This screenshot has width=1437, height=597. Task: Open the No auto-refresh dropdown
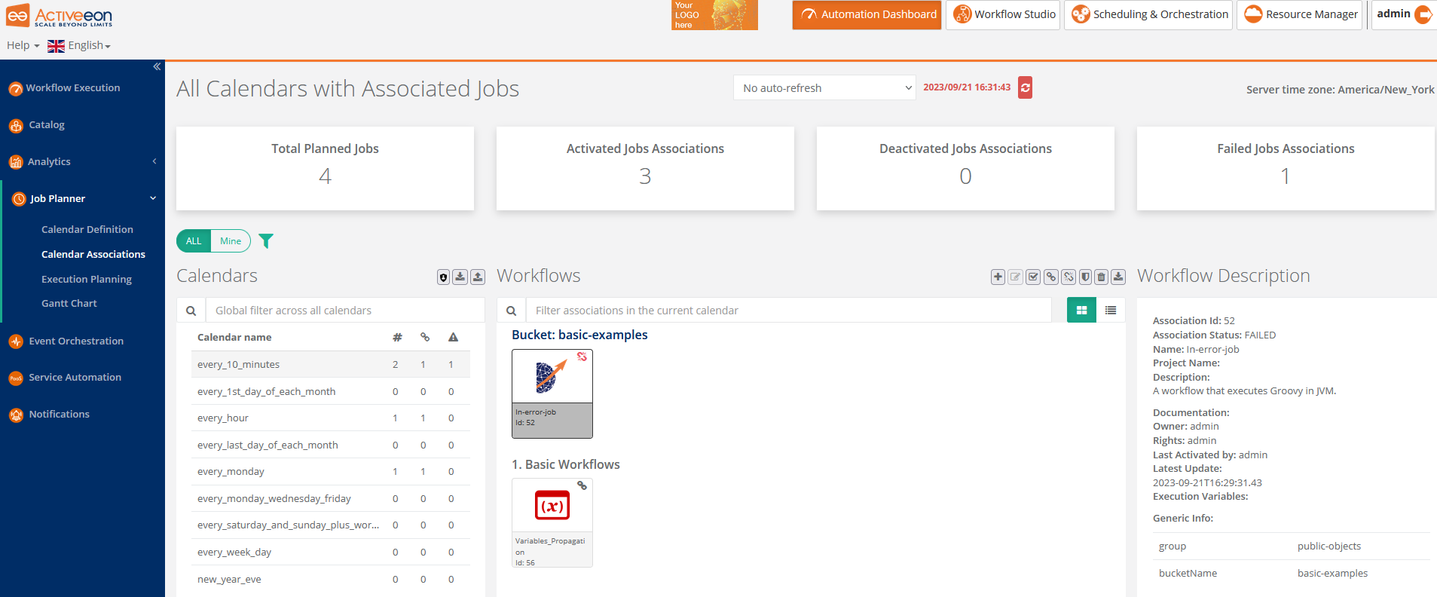coord(824,87)
